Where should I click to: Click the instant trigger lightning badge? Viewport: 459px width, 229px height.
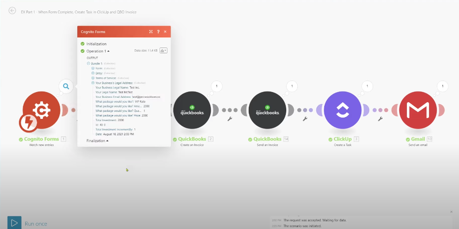(28, 123)
